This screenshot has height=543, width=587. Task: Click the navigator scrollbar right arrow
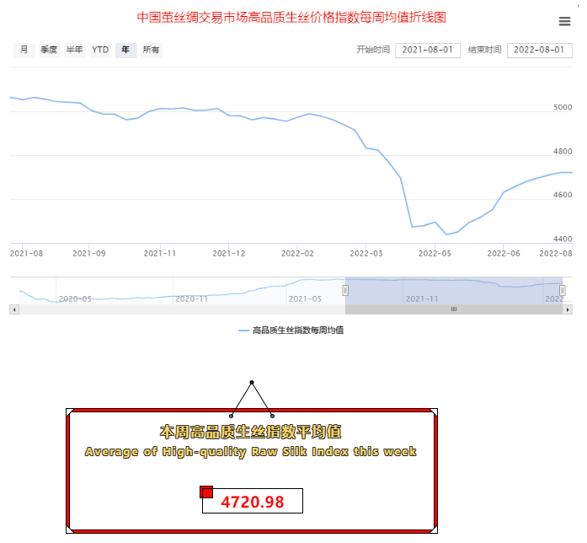point(568,309)
